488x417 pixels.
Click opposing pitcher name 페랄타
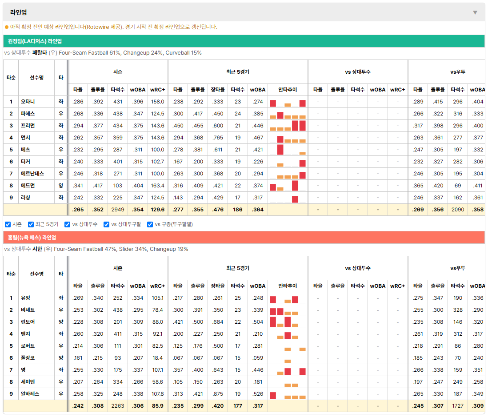[x=40, y=53]
